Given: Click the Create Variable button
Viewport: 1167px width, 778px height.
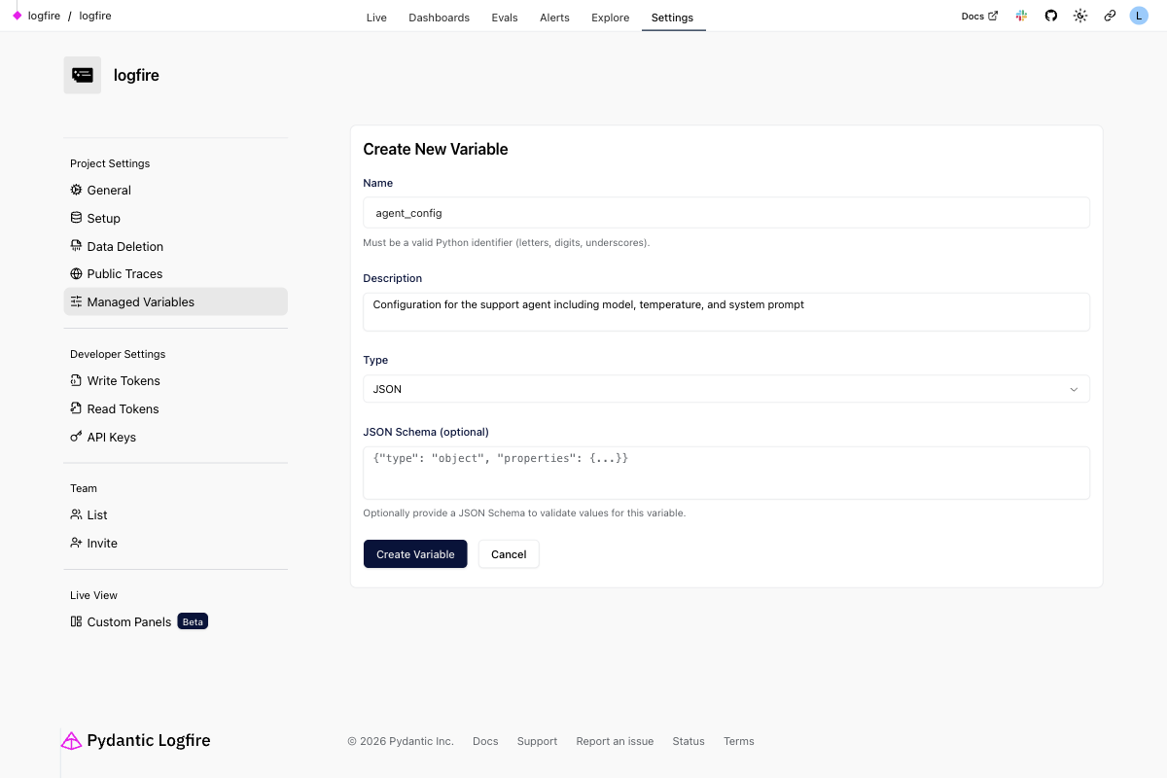Looking at the screenshot, I should tap(415, 554).
